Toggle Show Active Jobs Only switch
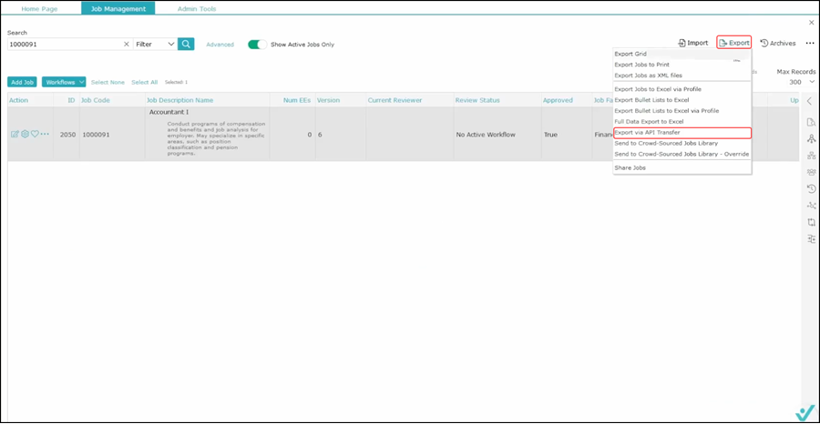Image resolution: width=820 pixels, height=424 pixels. click(x=257, y=44)
